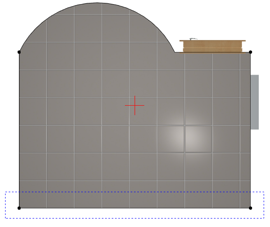Click the bottom floor edge between corner nodes
The height and width of the screenshot is (227, 270).
tap(135, 208)
